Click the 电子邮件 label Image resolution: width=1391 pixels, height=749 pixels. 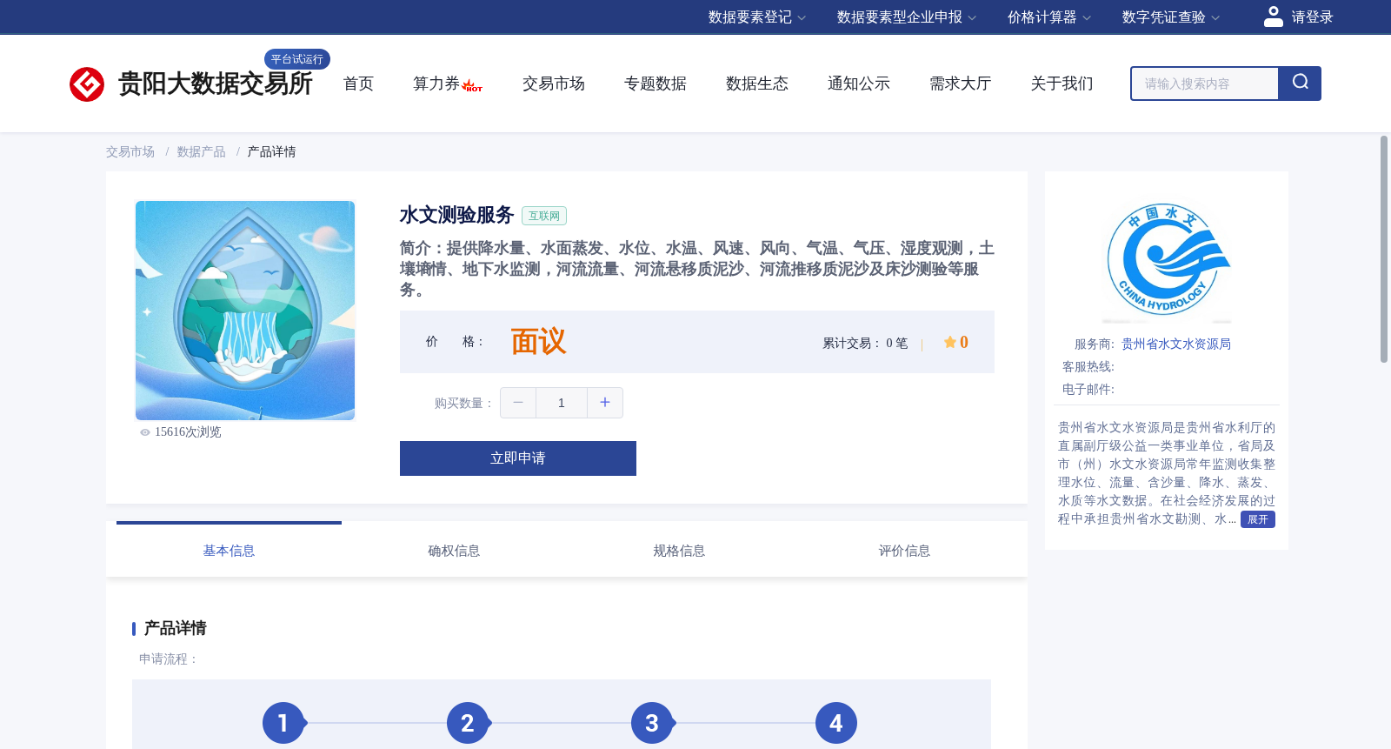coord(1088,390)
